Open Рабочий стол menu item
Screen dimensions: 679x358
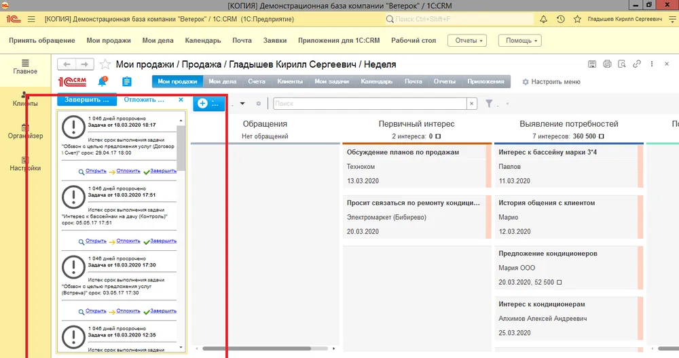pos(414,40)
